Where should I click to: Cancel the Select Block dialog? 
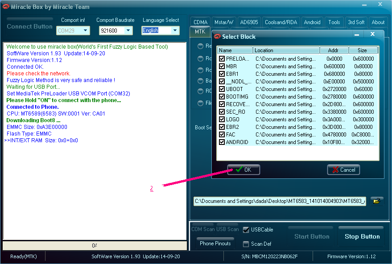[343, 170]
